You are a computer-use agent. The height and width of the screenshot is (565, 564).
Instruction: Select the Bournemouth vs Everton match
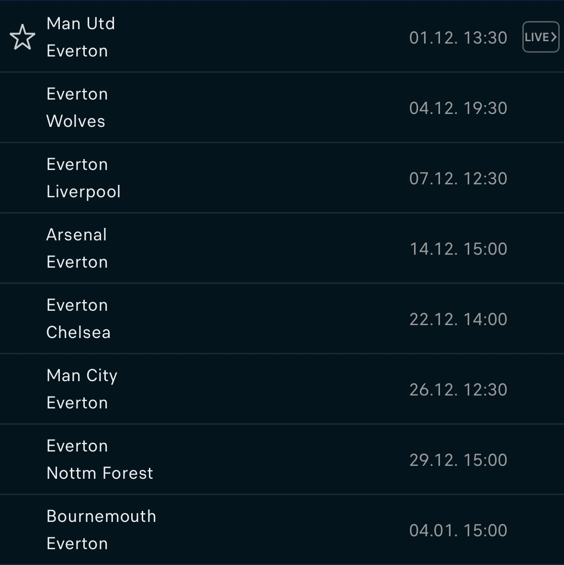239,530
